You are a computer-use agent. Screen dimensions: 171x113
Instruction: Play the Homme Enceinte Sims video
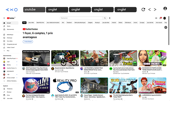pyautogui.click(x=152, y=58)
